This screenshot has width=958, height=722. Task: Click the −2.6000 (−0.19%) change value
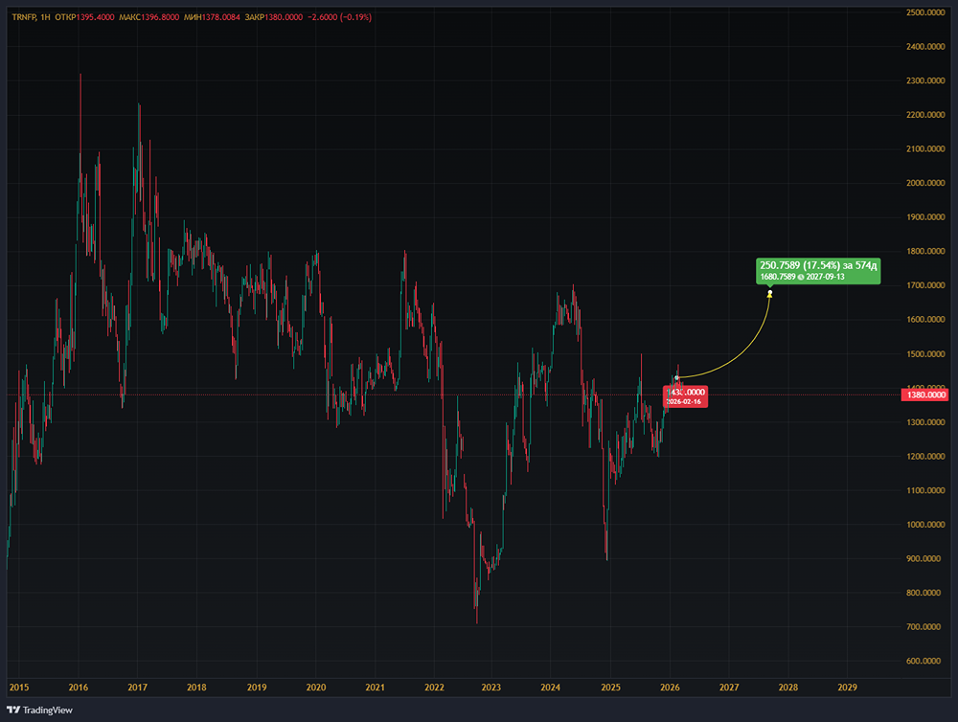pos(339,17)
